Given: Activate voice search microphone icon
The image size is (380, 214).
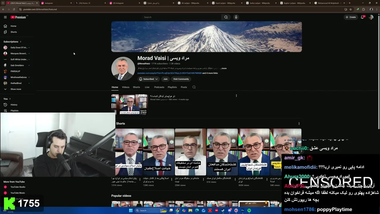Looking at the screenshot, I should point(236,17).
